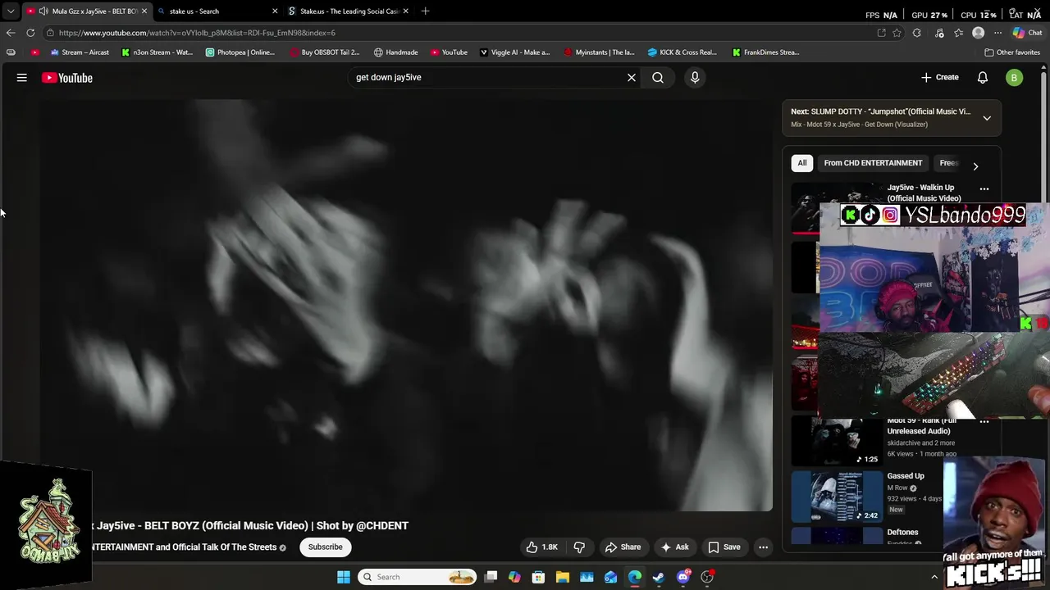Show hidden system tray icons
Screen dimensions: 1050x590
pos(934,577)
